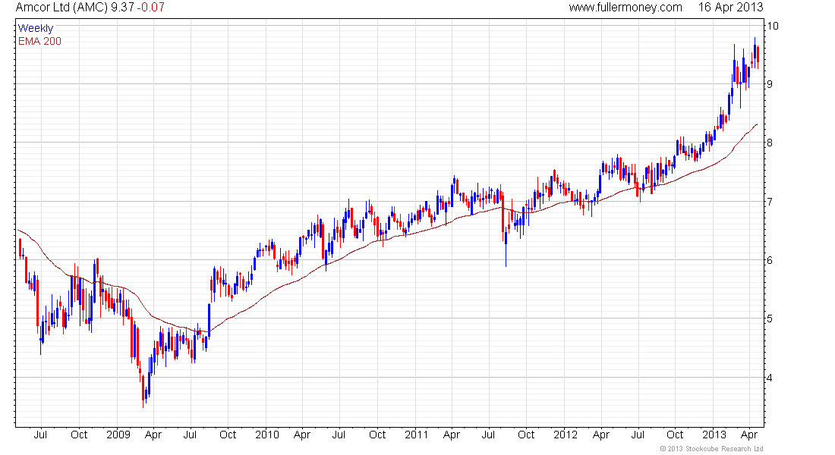Click the Apr label following 2013
This screenshot has width=835, height=455.
(x=749, y=435)
